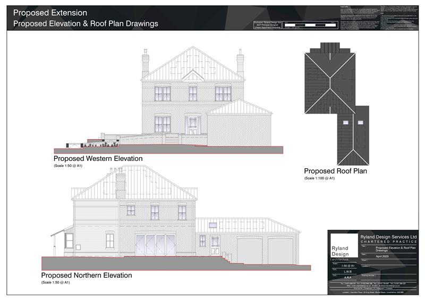
Task: Click the 'L.W.B' initials entry
Action: (348, 271)
